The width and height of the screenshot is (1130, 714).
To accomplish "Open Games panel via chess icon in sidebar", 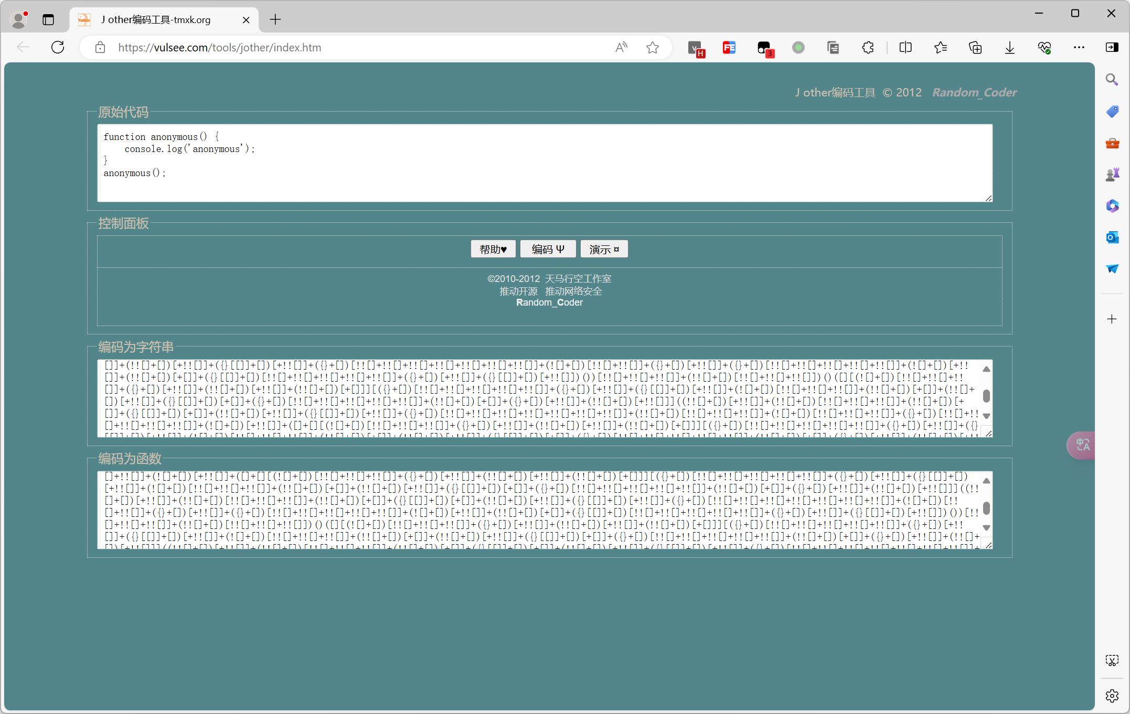I will [1113, 174].
